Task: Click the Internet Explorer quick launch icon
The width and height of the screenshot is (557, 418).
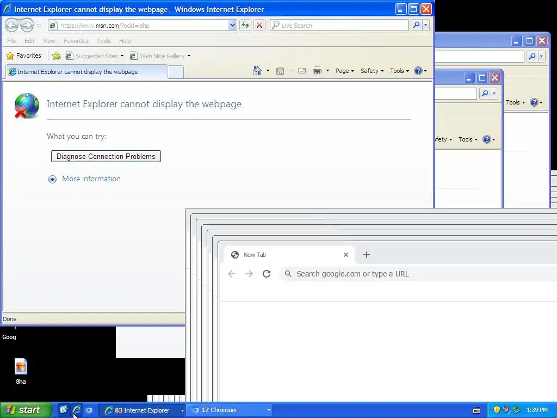Action: 76,410
